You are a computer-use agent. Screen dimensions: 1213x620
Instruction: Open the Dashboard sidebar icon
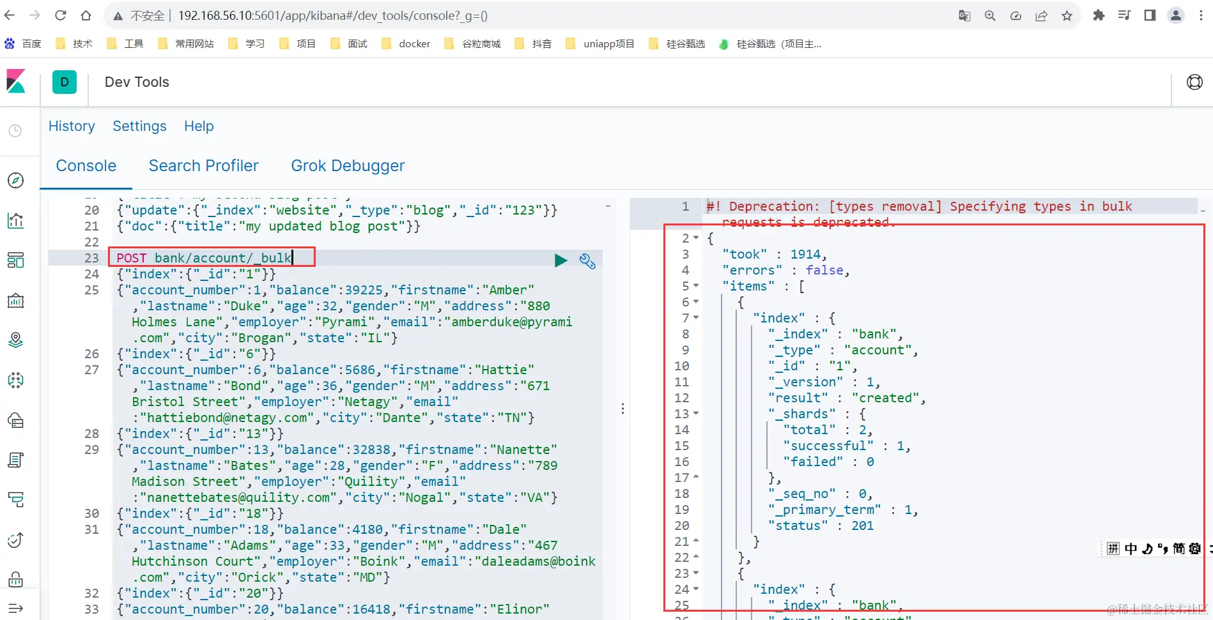tap(16, 261)
